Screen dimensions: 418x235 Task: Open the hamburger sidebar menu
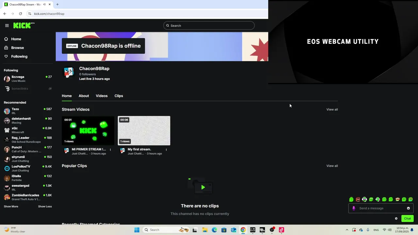[7, 25]
